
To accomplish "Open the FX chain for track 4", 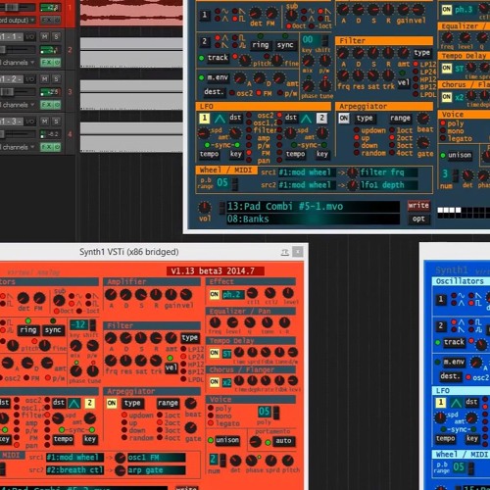I will pos(46,147).
